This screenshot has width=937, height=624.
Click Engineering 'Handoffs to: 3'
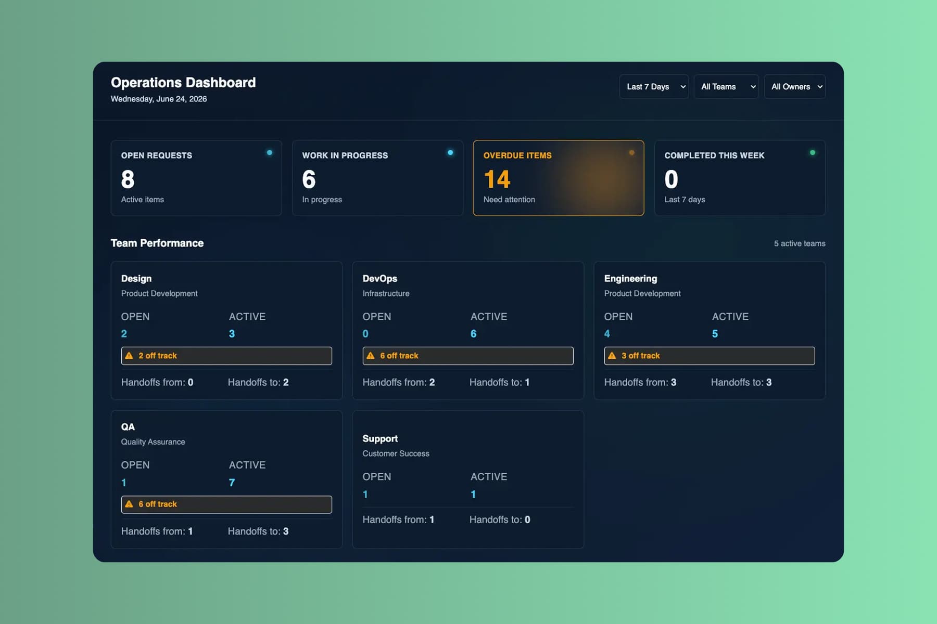(741, 382)
